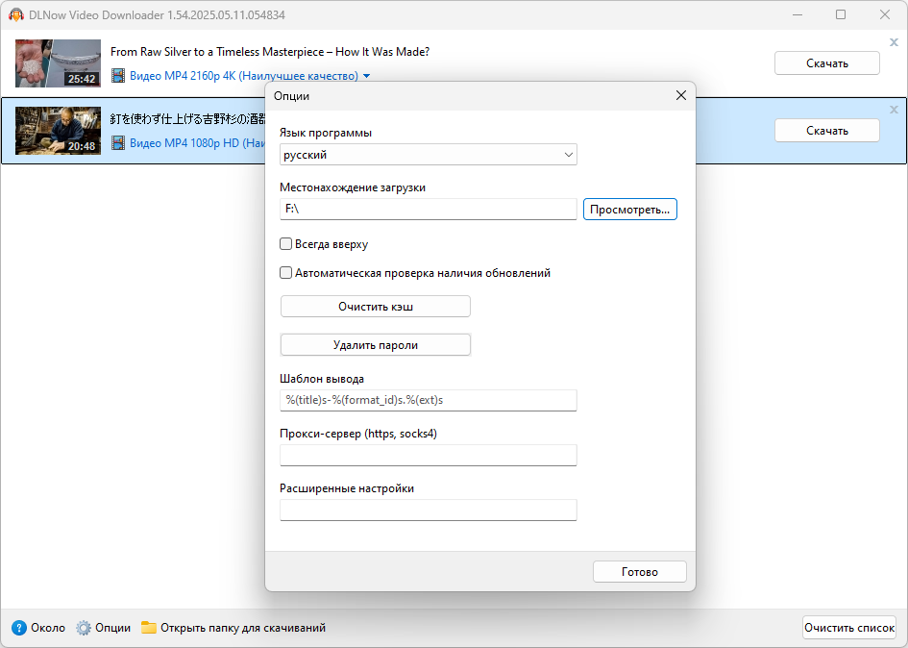The image size is (908, 648).
Task: Click the Прокси-сервер input field
Action: pyautogui.click(x=428, y=455)
